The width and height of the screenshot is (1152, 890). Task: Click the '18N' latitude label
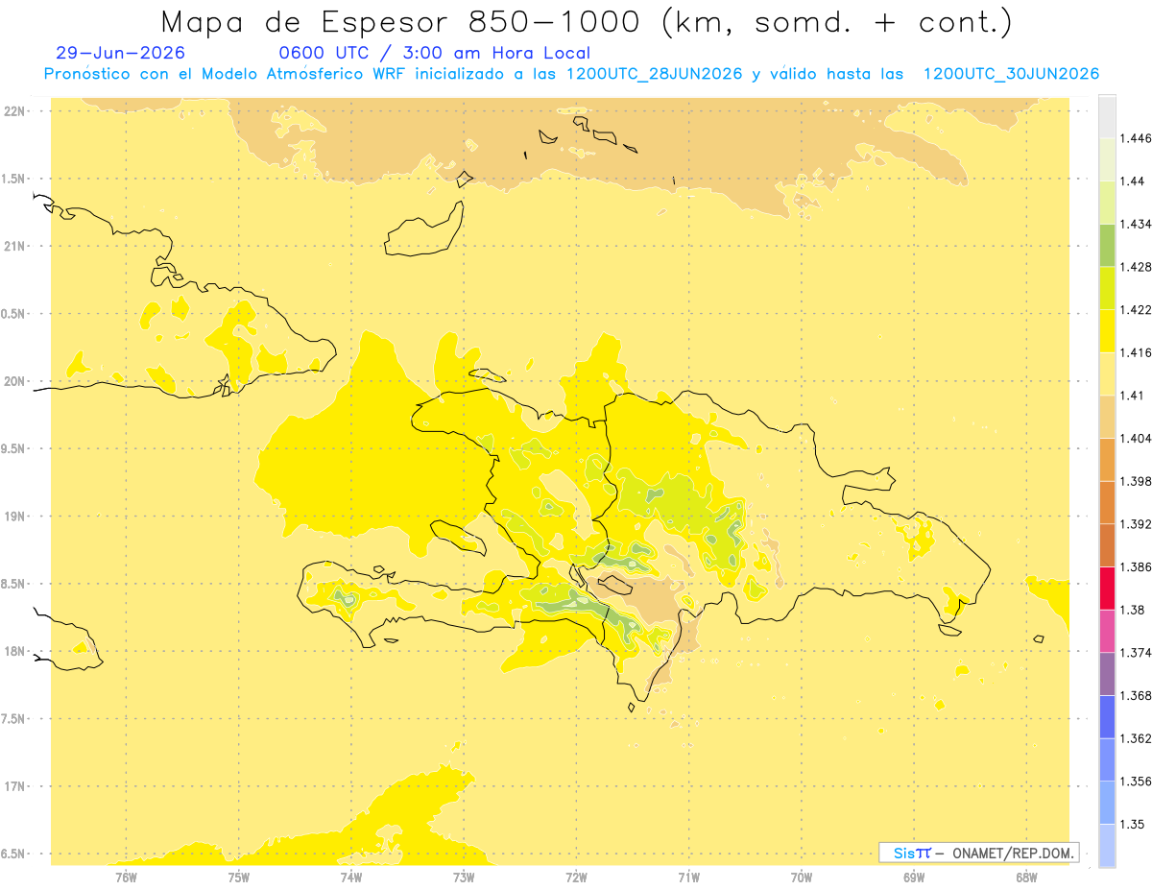[x=16, y=652]
